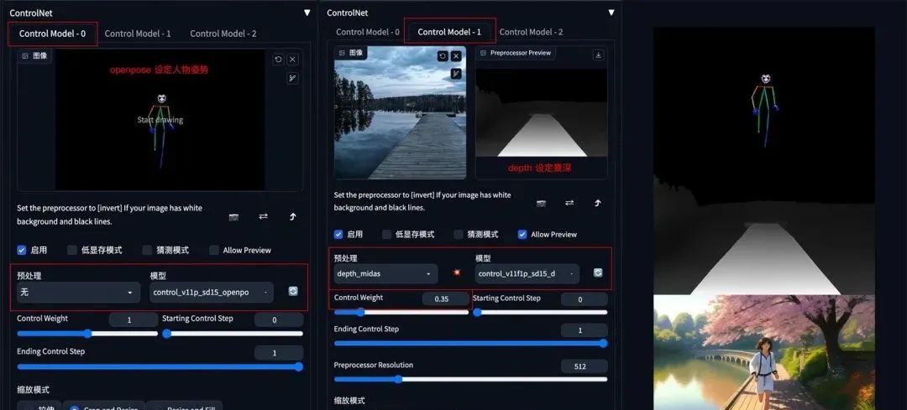Clear the openpose canvas with the X
The height and width of the screenshot is (410, 907).
pyautogui.click(x=293, y=60)
